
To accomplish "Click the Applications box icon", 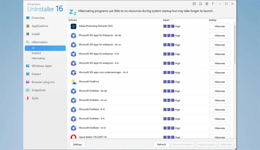I will [28, 26].
